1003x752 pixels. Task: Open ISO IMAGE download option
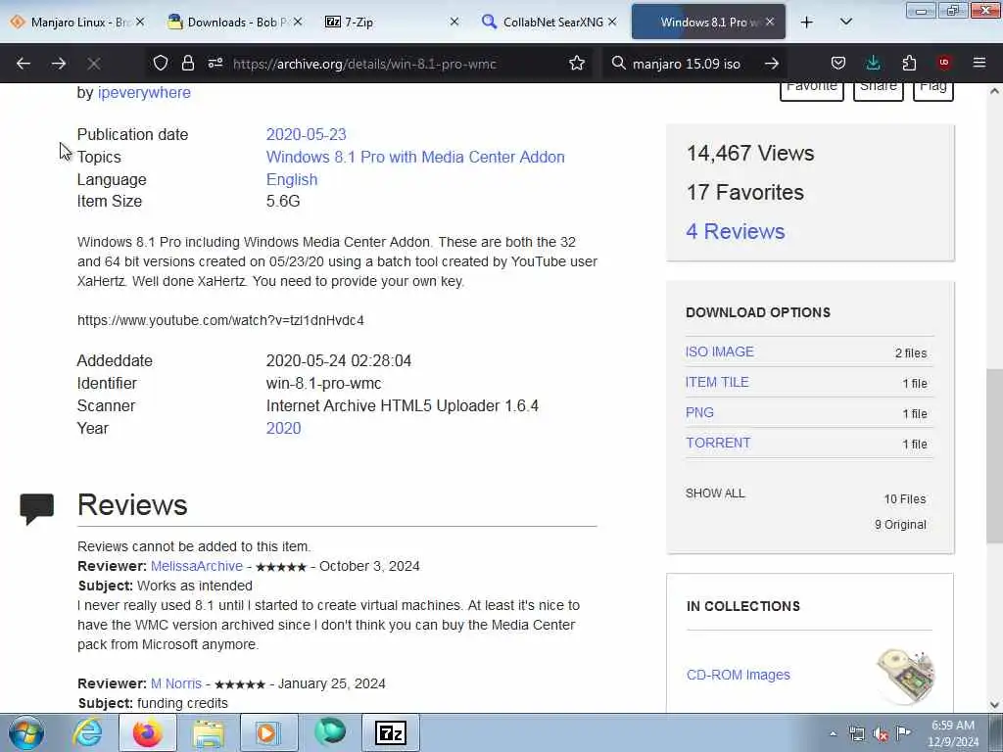[x=720, y=352]
